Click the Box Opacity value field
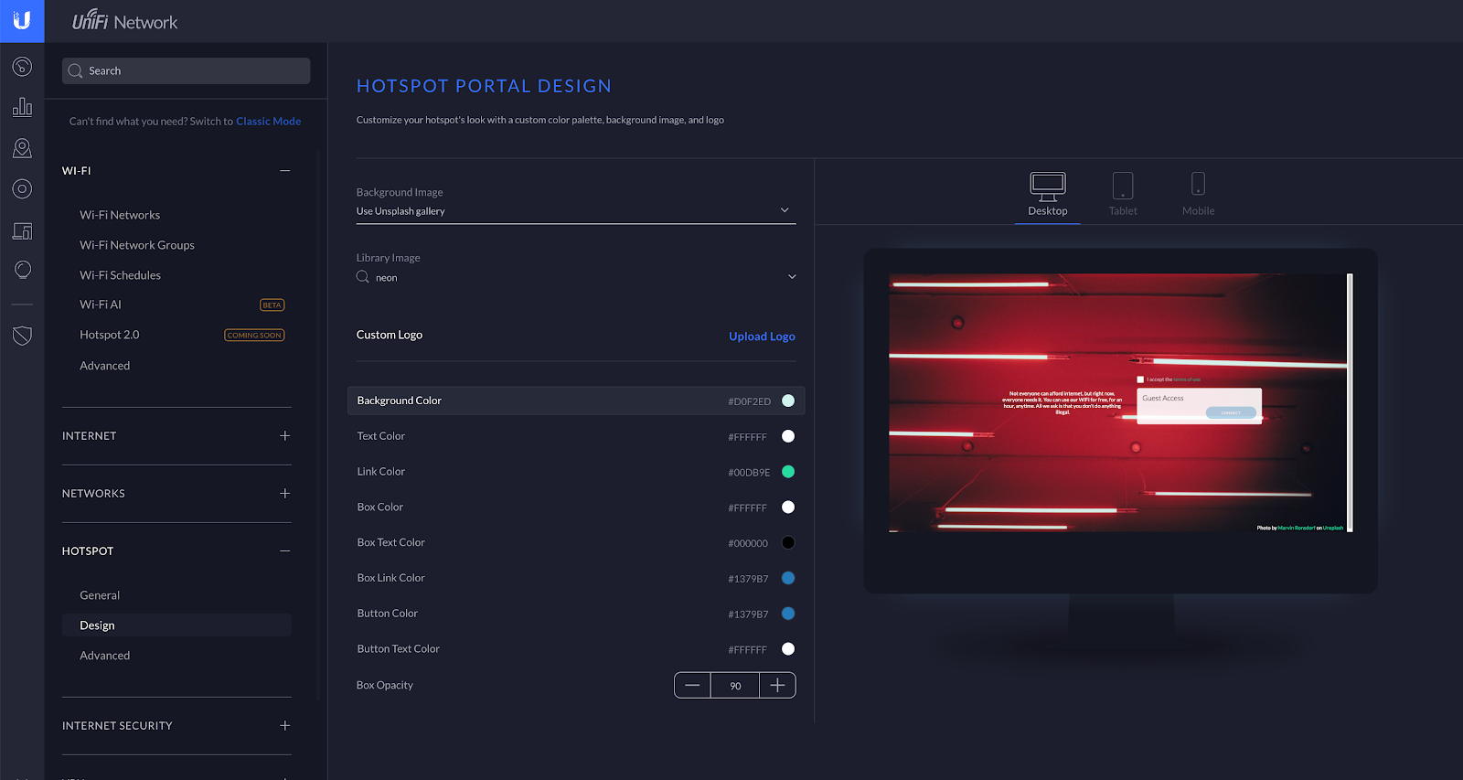Viewport: 1463px width, 780px height. coord(735,686)
